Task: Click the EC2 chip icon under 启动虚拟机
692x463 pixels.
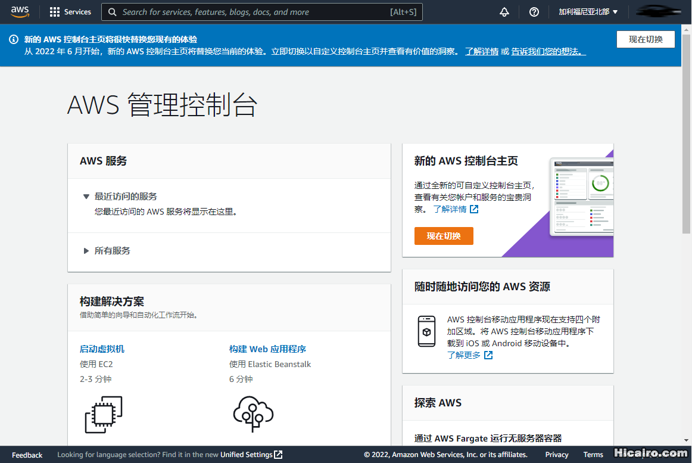Action: (103, 414)
